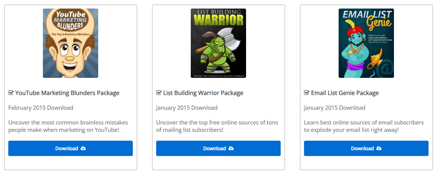The height and width of the screenshot is (174, 438).
Task: Click the Email List Genie Package title
Action: [x=345, y=93]
